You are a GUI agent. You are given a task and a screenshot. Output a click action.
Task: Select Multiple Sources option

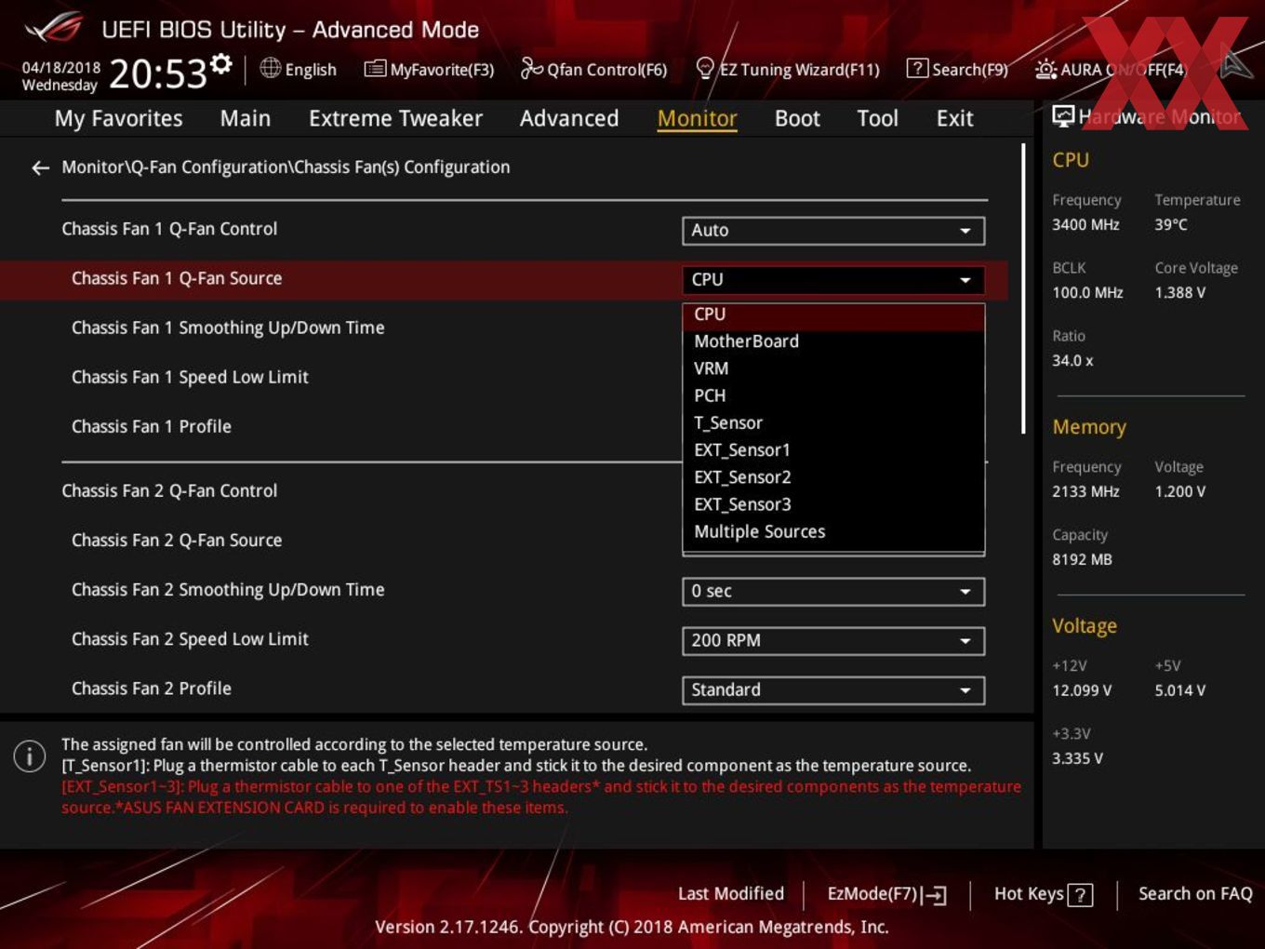pyautogui.click(x=833, y=532)
